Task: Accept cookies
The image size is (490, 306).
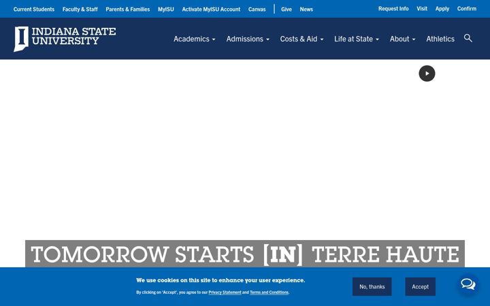Action: (x=421, y=287)
